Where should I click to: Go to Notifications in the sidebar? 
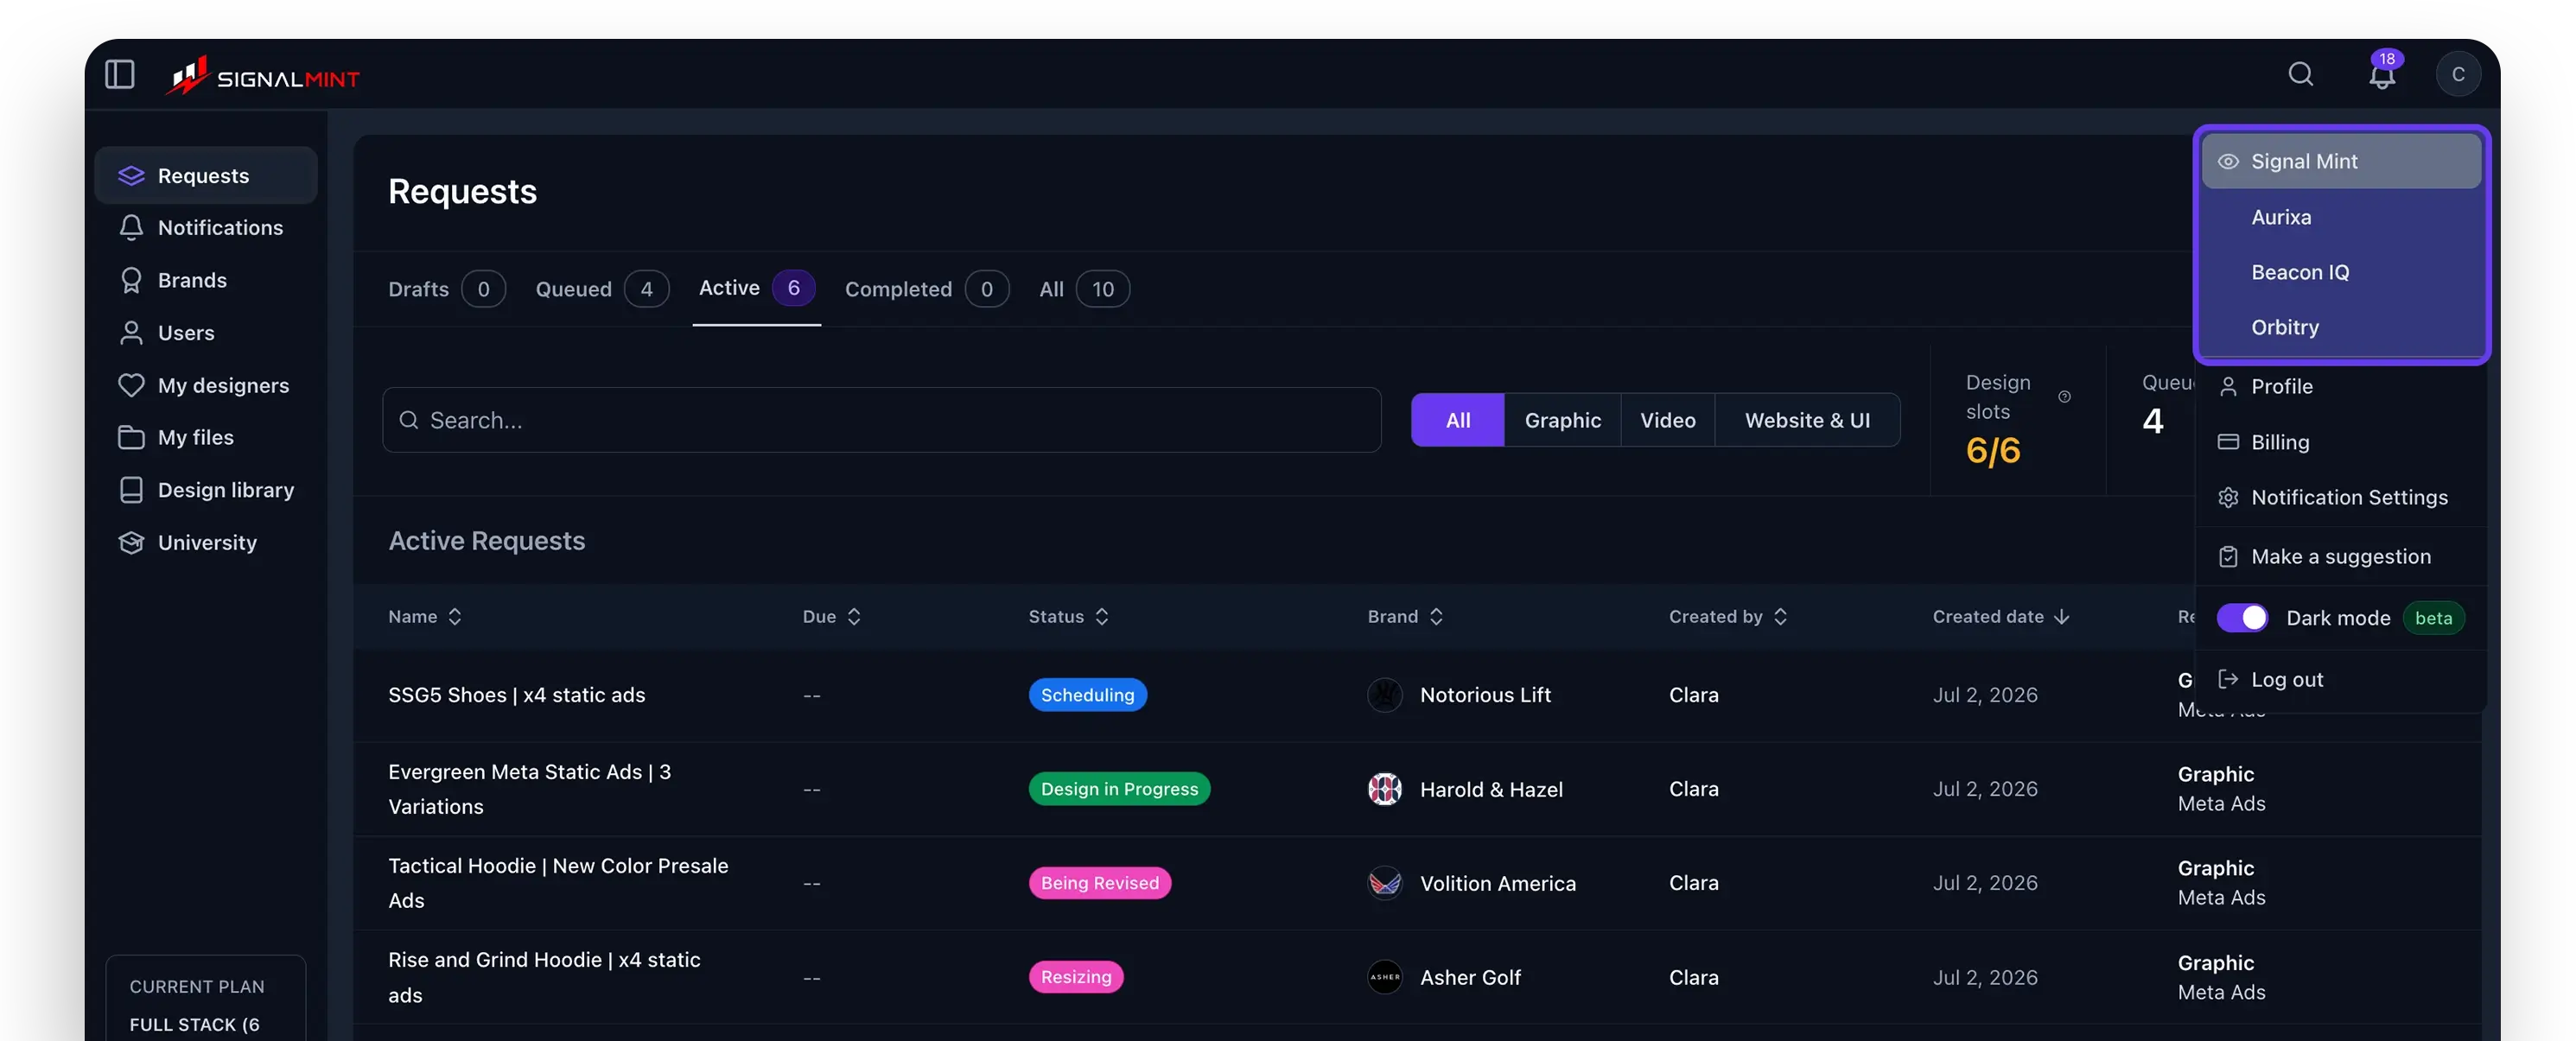[205, 228]
